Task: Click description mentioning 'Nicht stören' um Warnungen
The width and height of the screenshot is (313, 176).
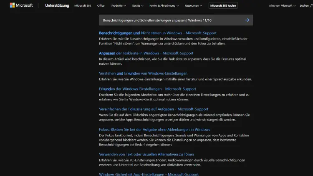Action: (173, 41)
